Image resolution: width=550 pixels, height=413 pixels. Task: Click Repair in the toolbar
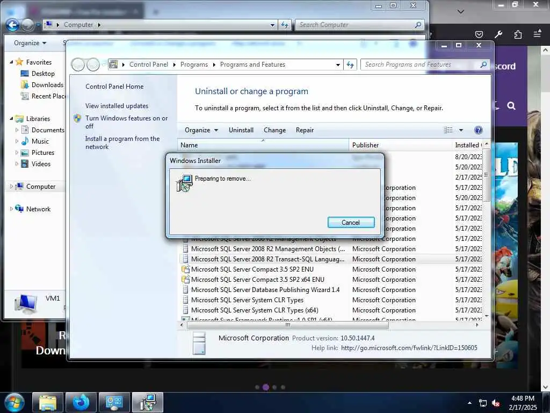pyautogui.click(x=305, y=130)
